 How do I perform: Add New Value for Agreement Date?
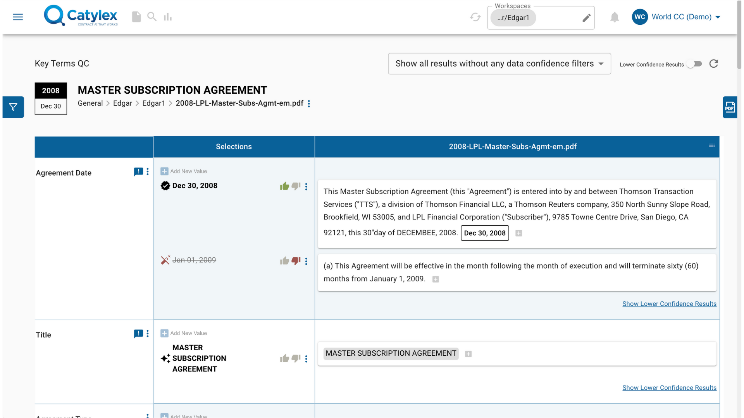(x=184, y=171)
